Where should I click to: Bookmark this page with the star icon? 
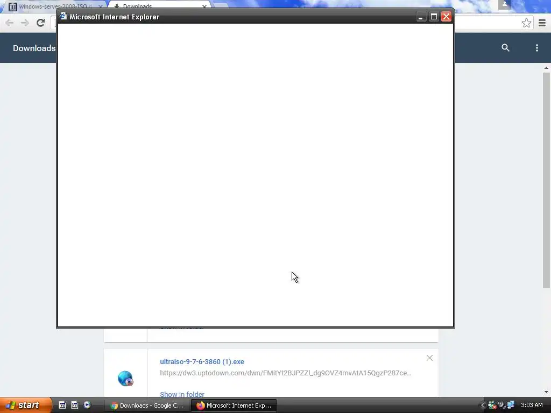point(526,23)
